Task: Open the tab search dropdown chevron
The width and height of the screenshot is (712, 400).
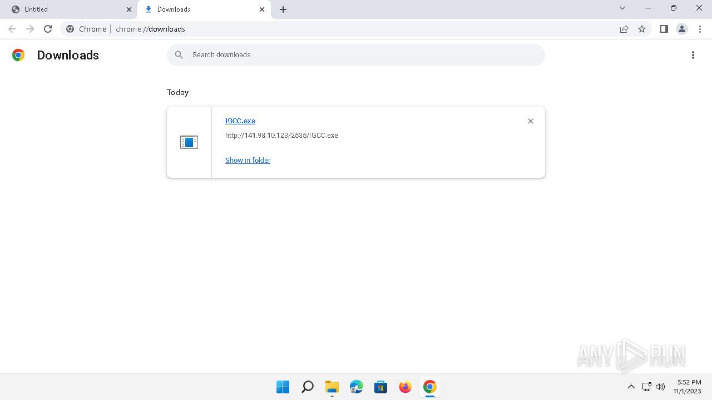Action: click(x=622, y=8)
